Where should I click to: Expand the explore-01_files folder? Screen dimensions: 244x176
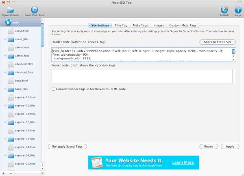5,106
